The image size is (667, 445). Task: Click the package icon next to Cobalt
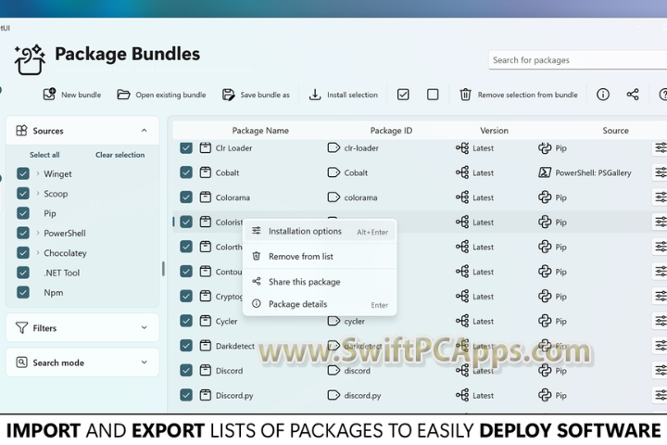(x=206, y=172)
